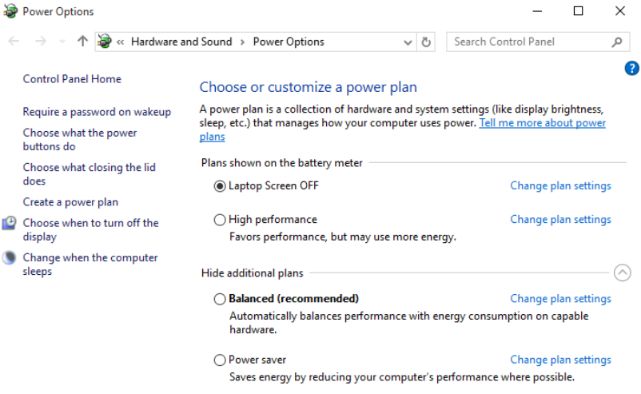Viewport: 641px width, 394px height.
Task: Click the forward navigation arrow
Action: 41,42
